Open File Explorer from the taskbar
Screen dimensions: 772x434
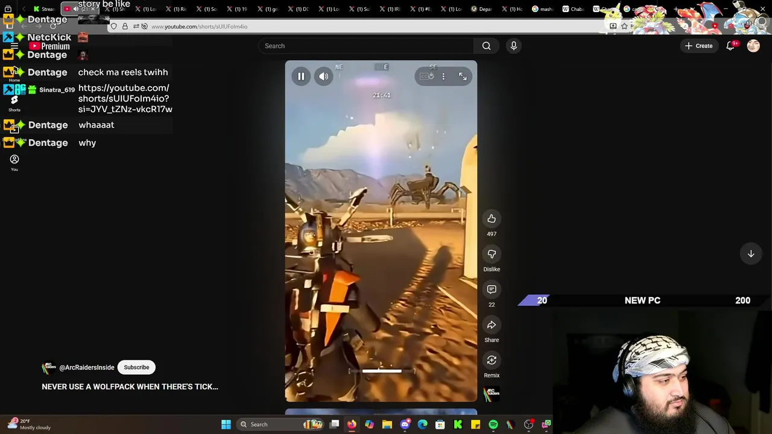click(x=387, y=424)
